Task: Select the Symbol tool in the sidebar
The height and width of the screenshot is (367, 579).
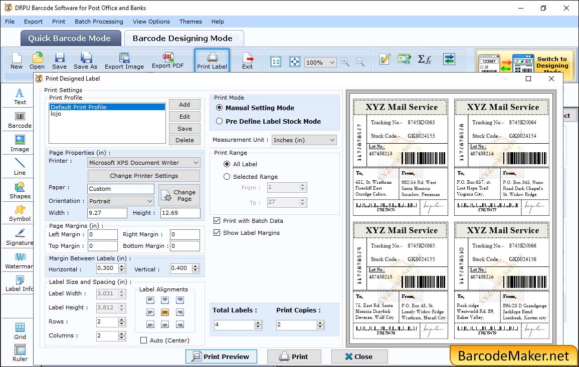Action: click(x=20, y=213)
